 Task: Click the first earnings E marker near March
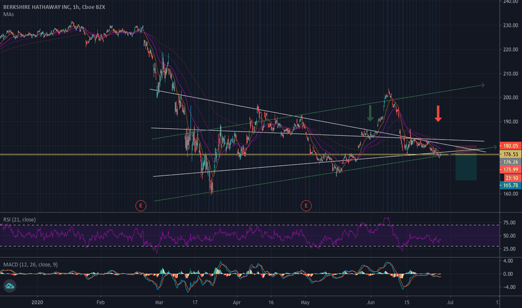(141, 206)
